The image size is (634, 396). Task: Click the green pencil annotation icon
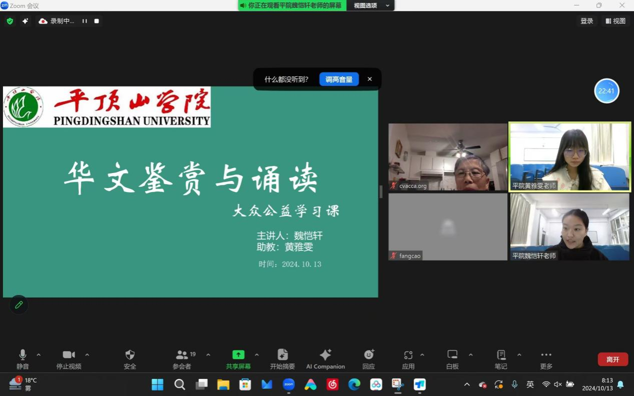[x=19, y=304]
